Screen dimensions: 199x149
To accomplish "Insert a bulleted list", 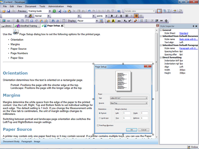I will 146,21.
